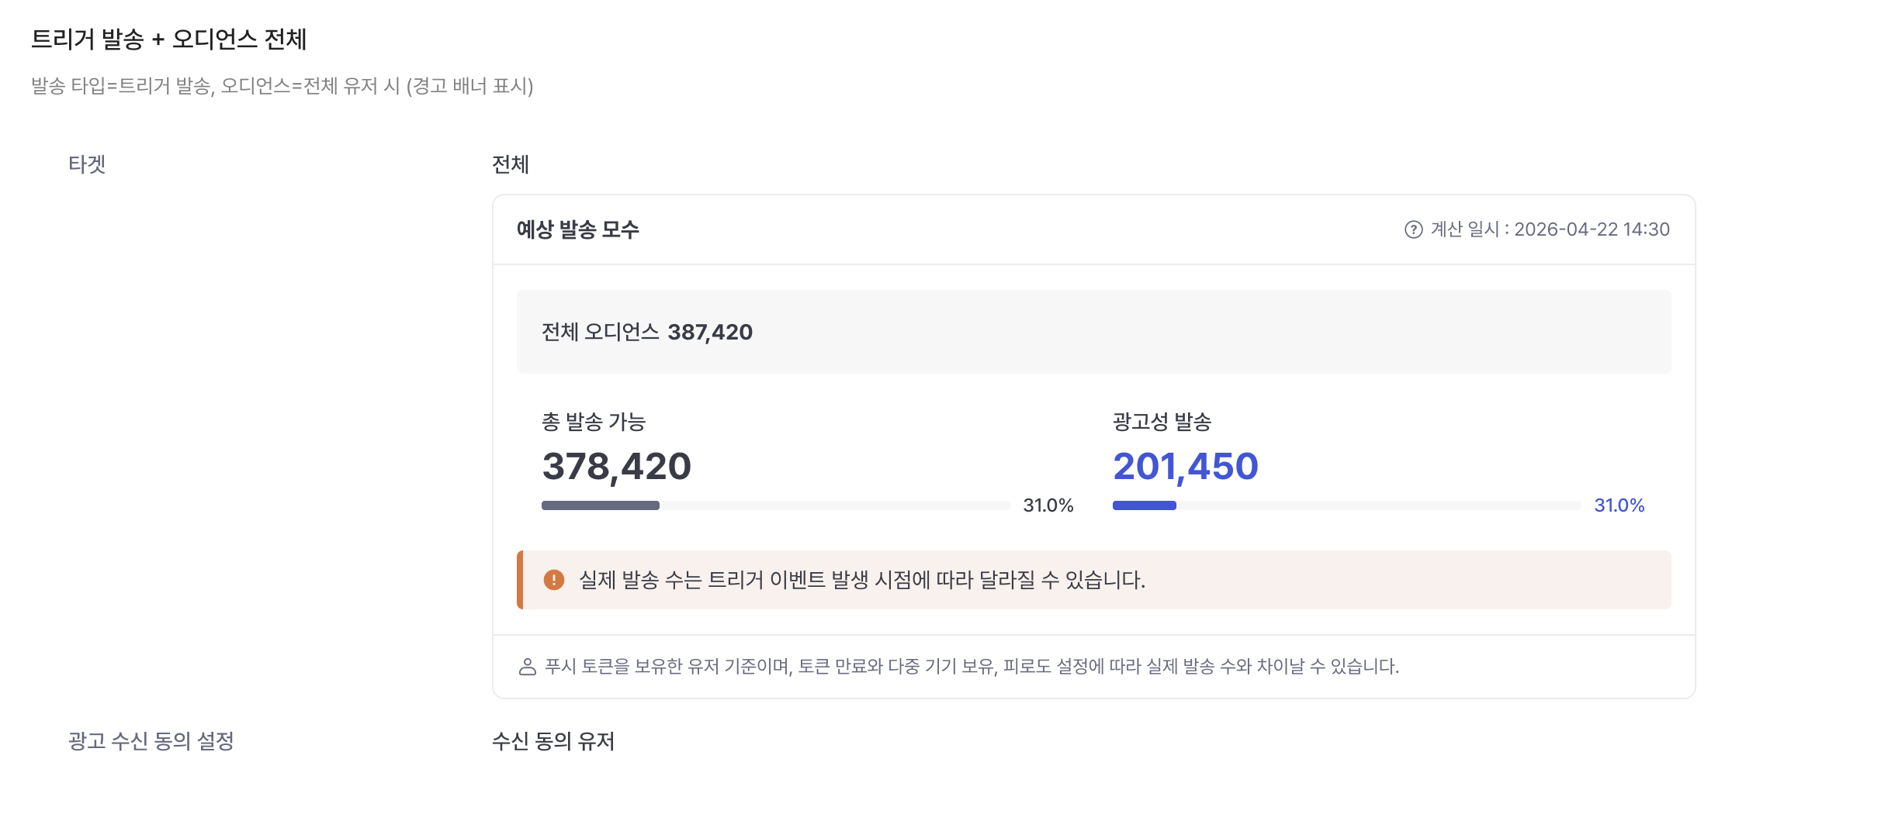This screenshot has width=1881, height=814.
Task: Click the 타겟 field label
Action: pyautogui.click(x=87, y=164)
